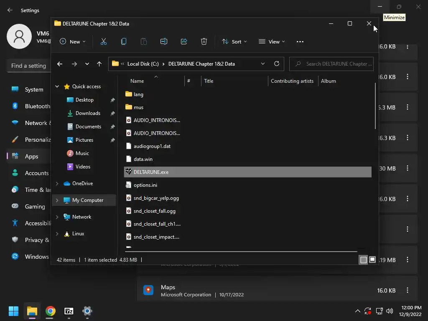Select System in Settings sidebar
Image resolution: width=428 pixels, height=321 pixels.
pyautogui.click(x=30, y=89)
